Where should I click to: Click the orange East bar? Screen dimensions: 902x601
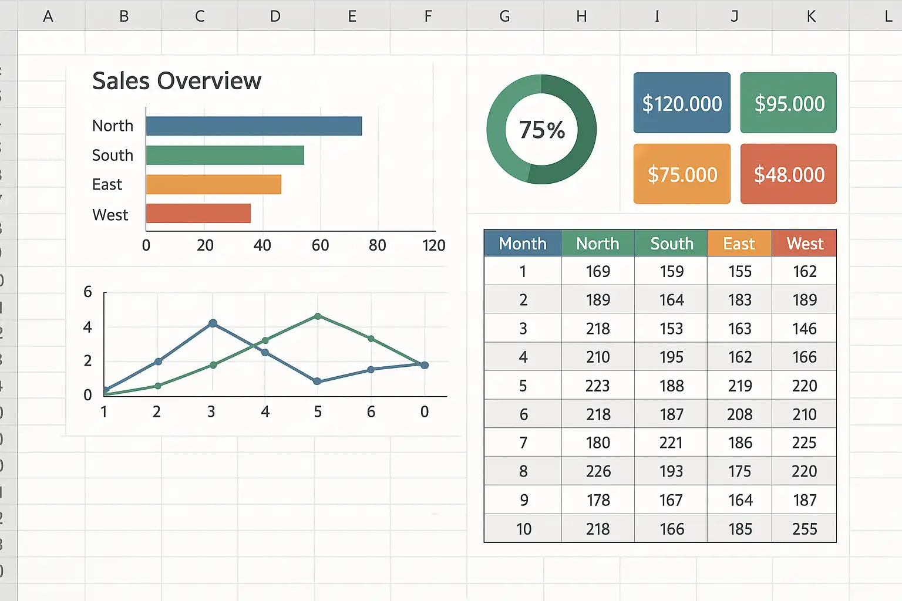(x=214, y=184)
